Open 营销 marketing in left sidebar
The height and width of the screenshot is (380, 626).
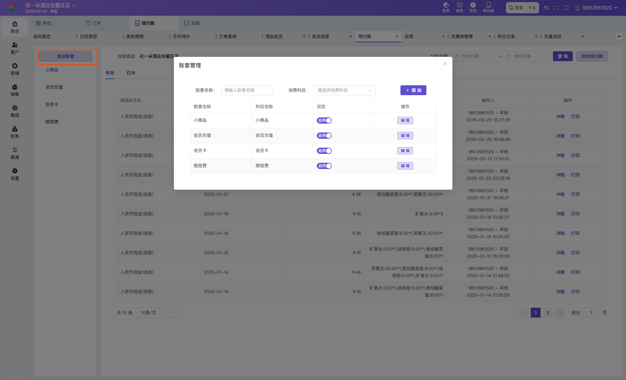15,69
